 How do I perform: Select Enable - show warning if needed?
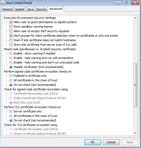coord(11,54)
